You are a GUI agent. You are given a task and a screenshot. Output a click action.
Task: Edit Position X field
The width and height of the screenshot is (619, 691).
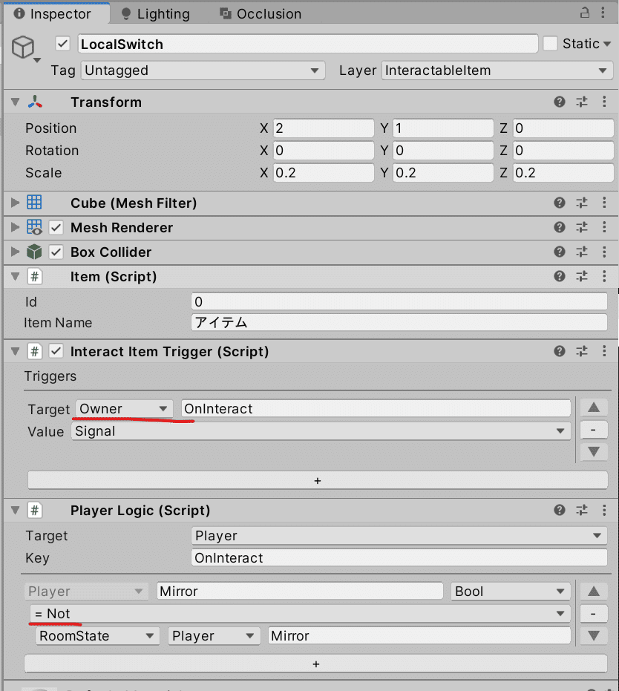point(324,128)
